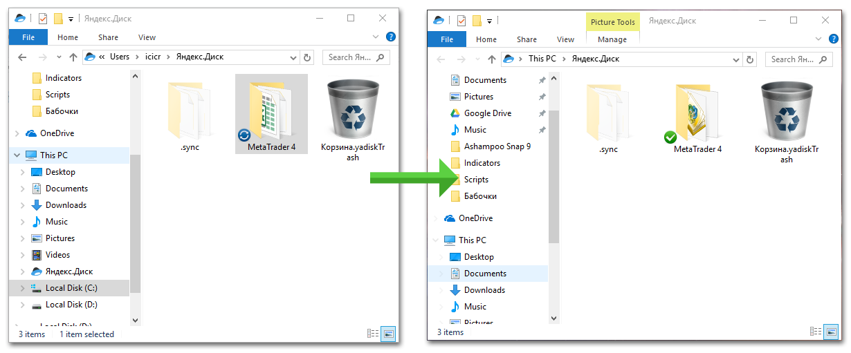This screenshot has height=353, width=851.
Task: Open the blue File menu in right window
Action: [x=447, y=39]
